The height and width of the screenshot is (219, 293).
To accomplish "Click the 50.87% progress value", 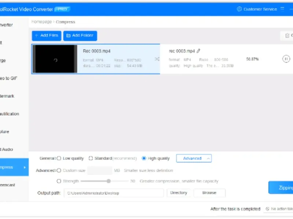I will click(x=252, y=59).
